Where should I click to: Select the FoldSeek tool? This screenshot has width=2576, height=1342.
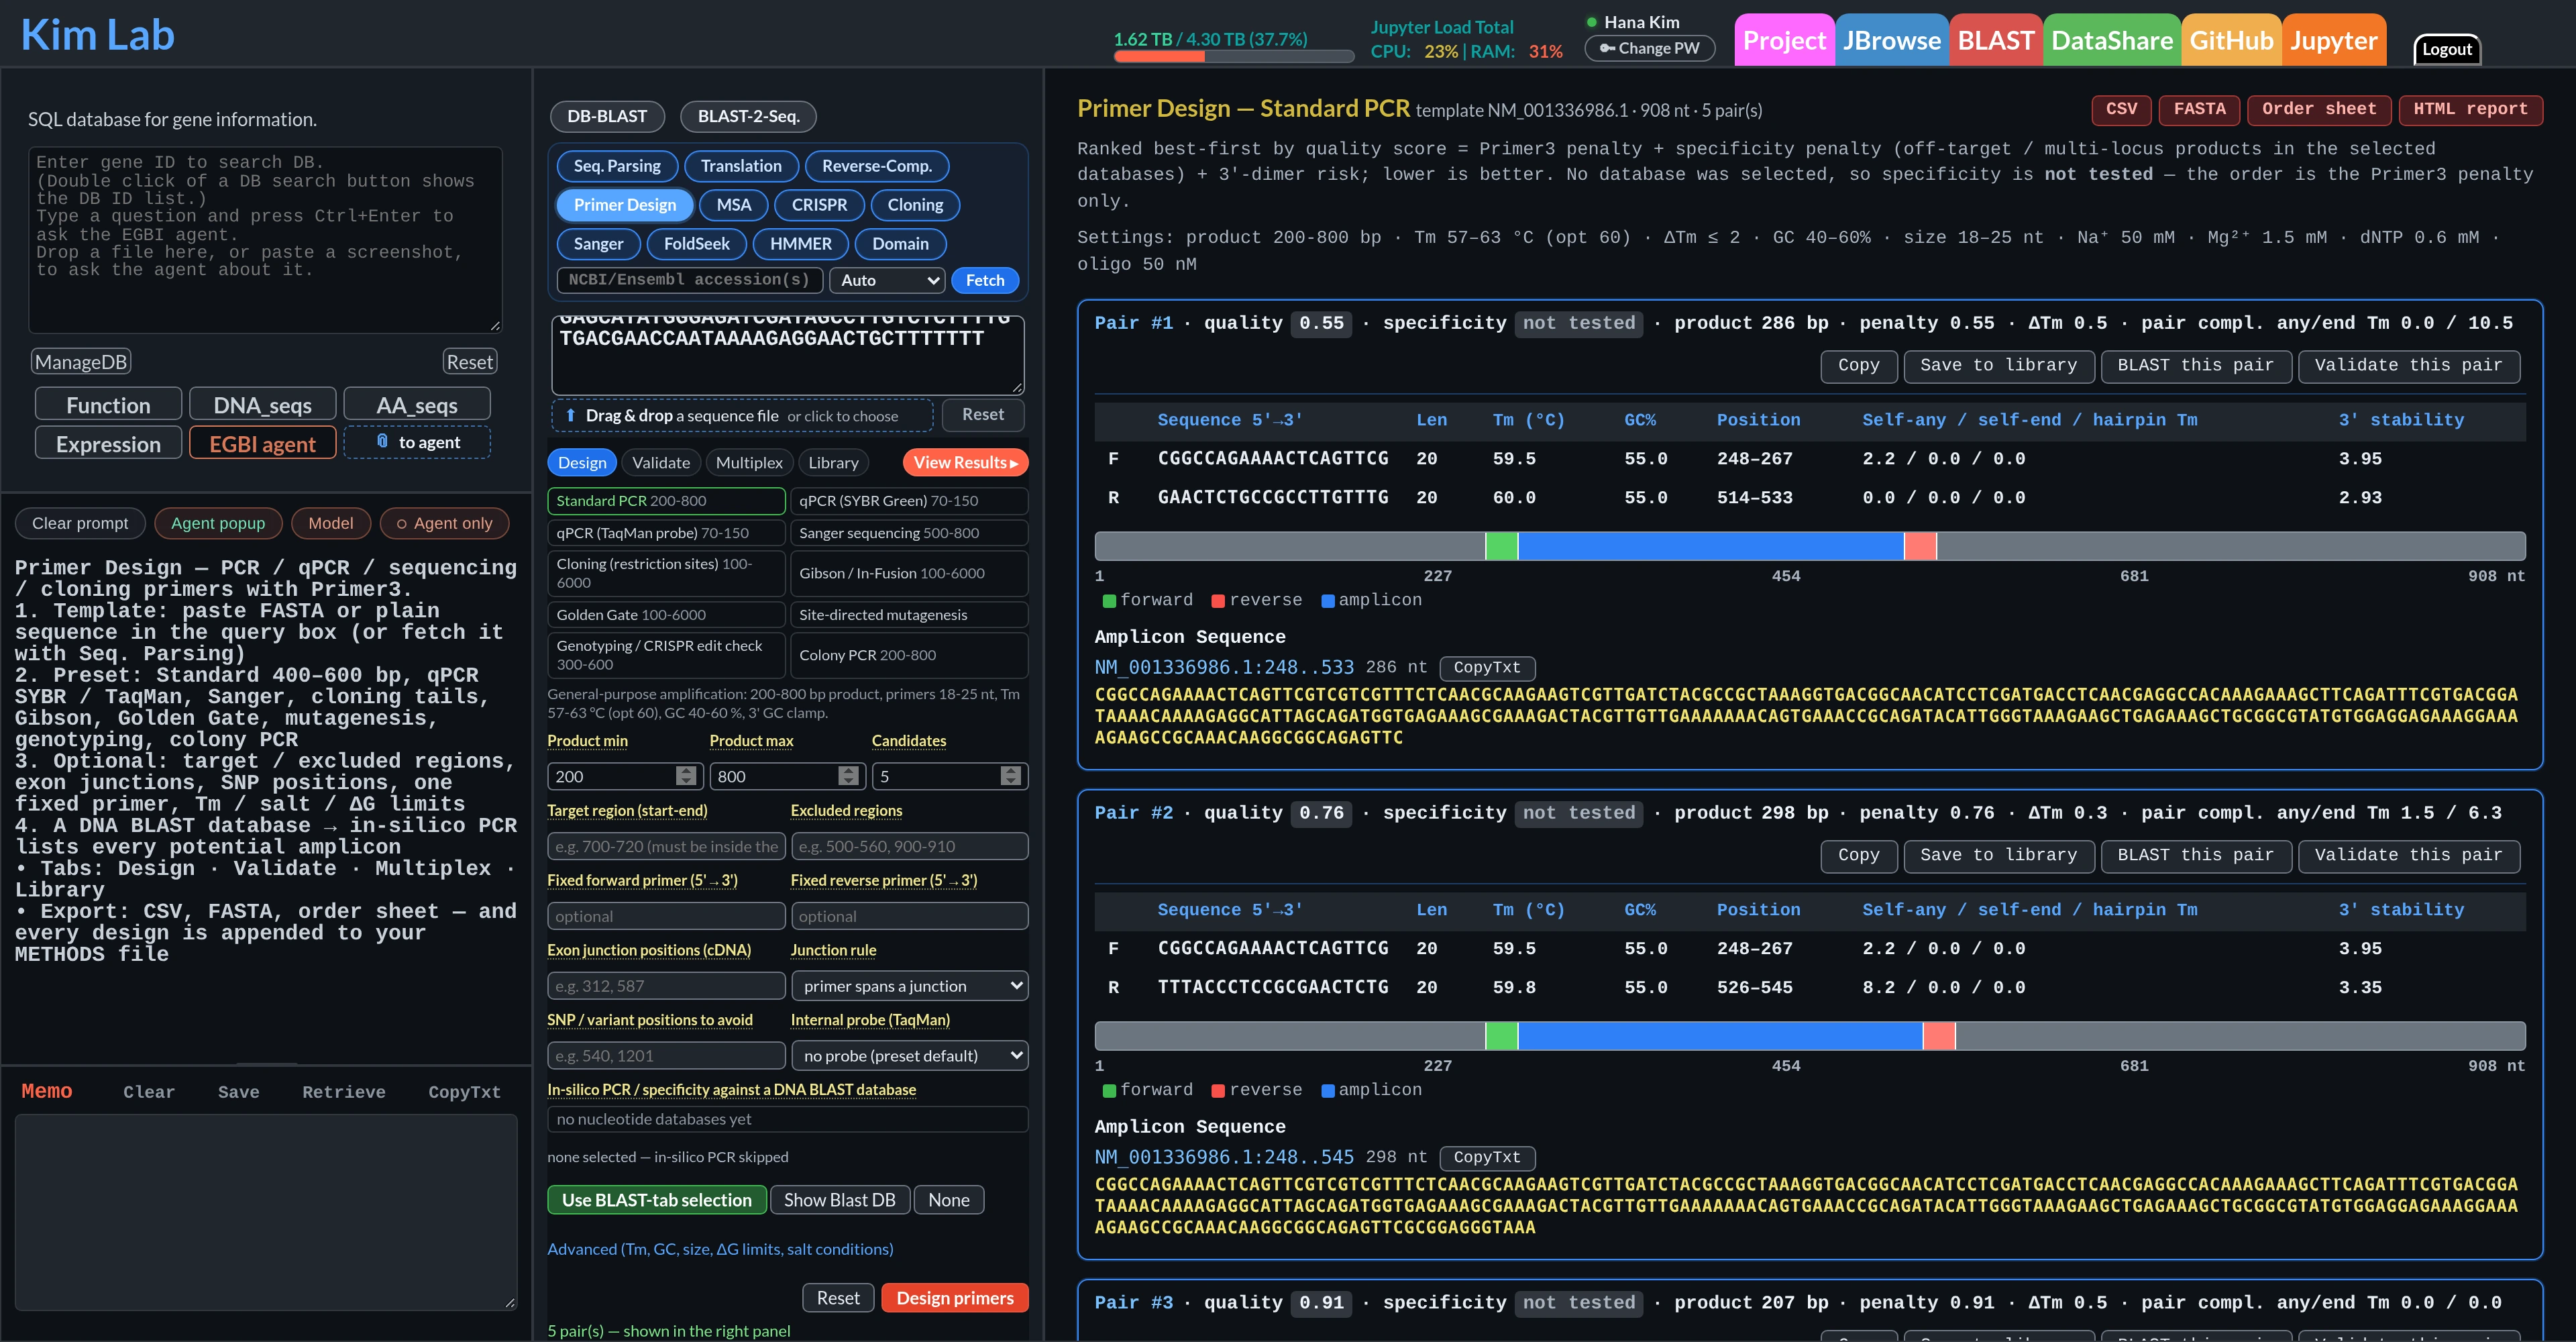pos(696,243)
